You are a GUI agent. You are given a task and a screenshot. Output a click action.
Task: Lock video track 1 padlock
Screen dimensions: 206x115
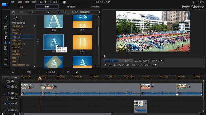[16, 86]
